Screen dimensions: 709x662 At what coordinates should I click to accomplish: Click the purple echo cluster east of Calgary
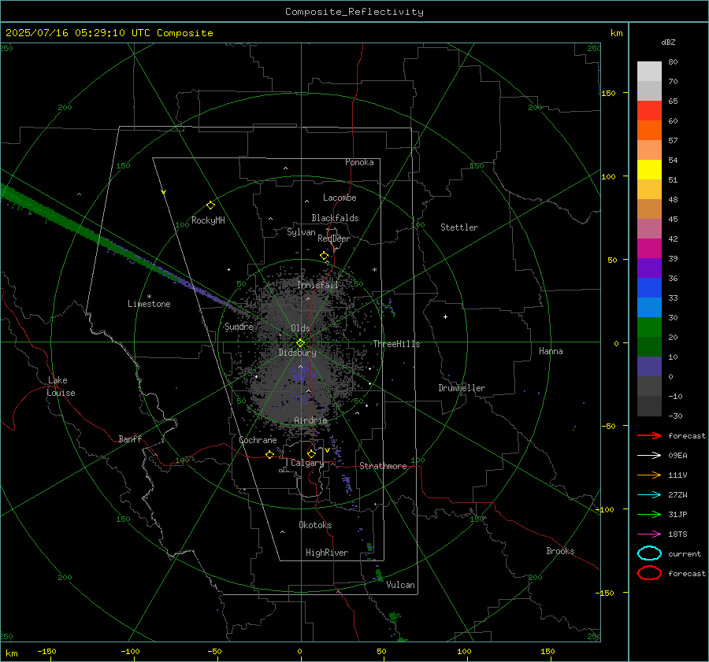347,483
